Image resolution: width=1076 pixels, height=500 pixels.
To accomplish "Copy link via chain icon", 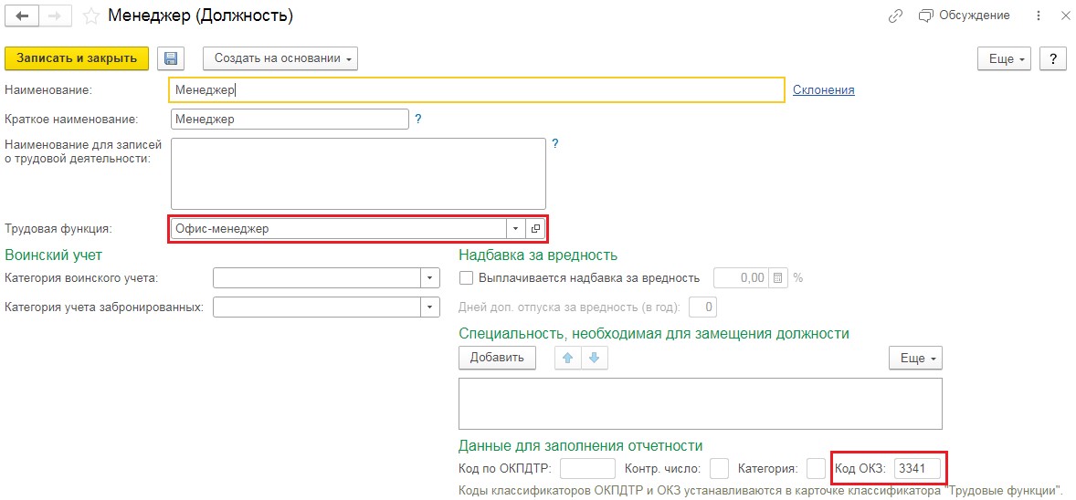I will (895, 16).
